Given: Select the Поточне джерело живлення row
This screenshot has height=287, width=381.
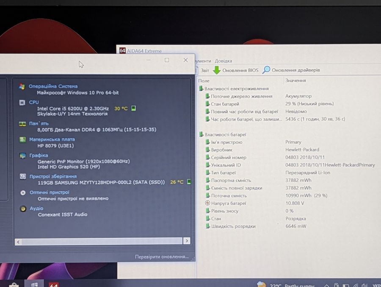Looking at the screenshot, I should pyautogui.click(x=289, y=96).
